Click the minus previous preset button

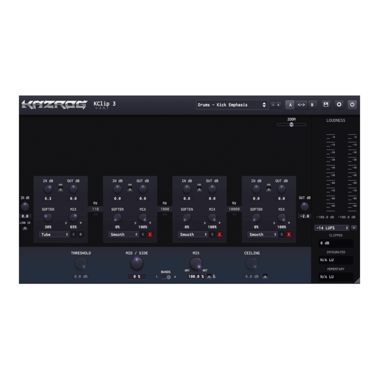273,105
